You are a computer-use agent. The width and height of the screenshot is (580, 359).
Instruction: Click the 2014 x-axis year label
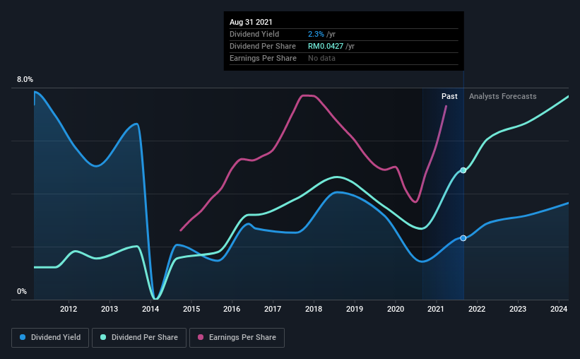pyautogui.click(x=150, y=309)
